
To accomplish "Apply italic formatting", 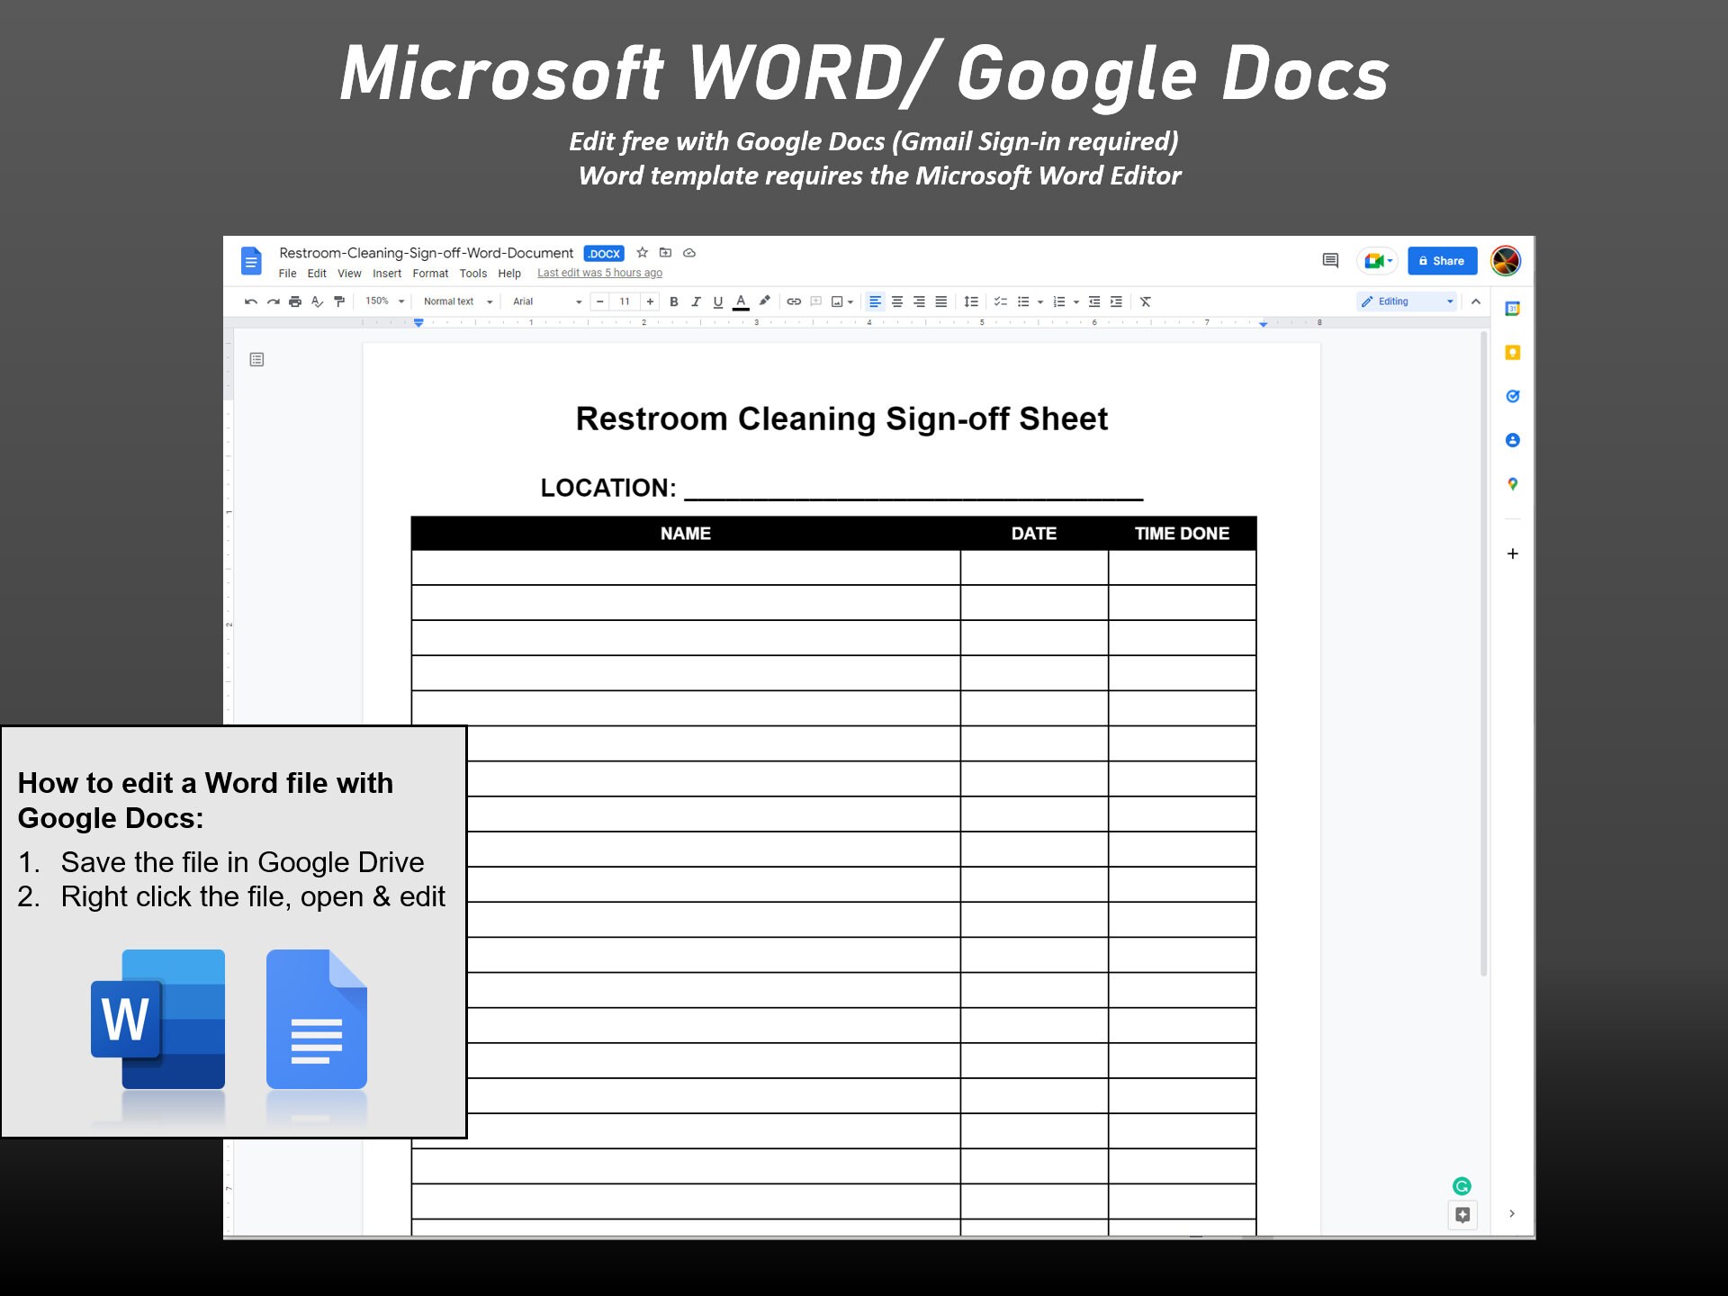I will click(696, 301).
